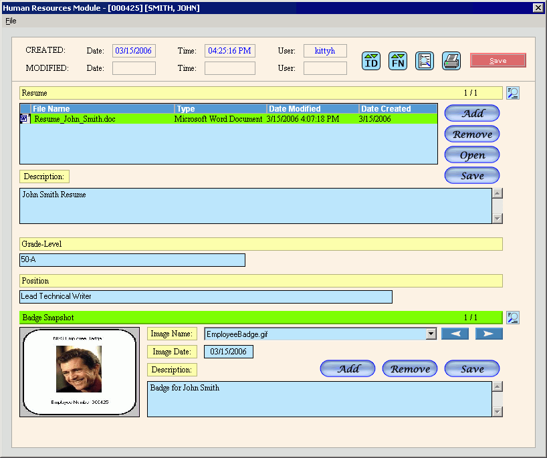The height and width of the screenshot is (458, 547).
Task: Click the search icon beside Resume header
Action: pyautogui.click(x=513, y=93)
